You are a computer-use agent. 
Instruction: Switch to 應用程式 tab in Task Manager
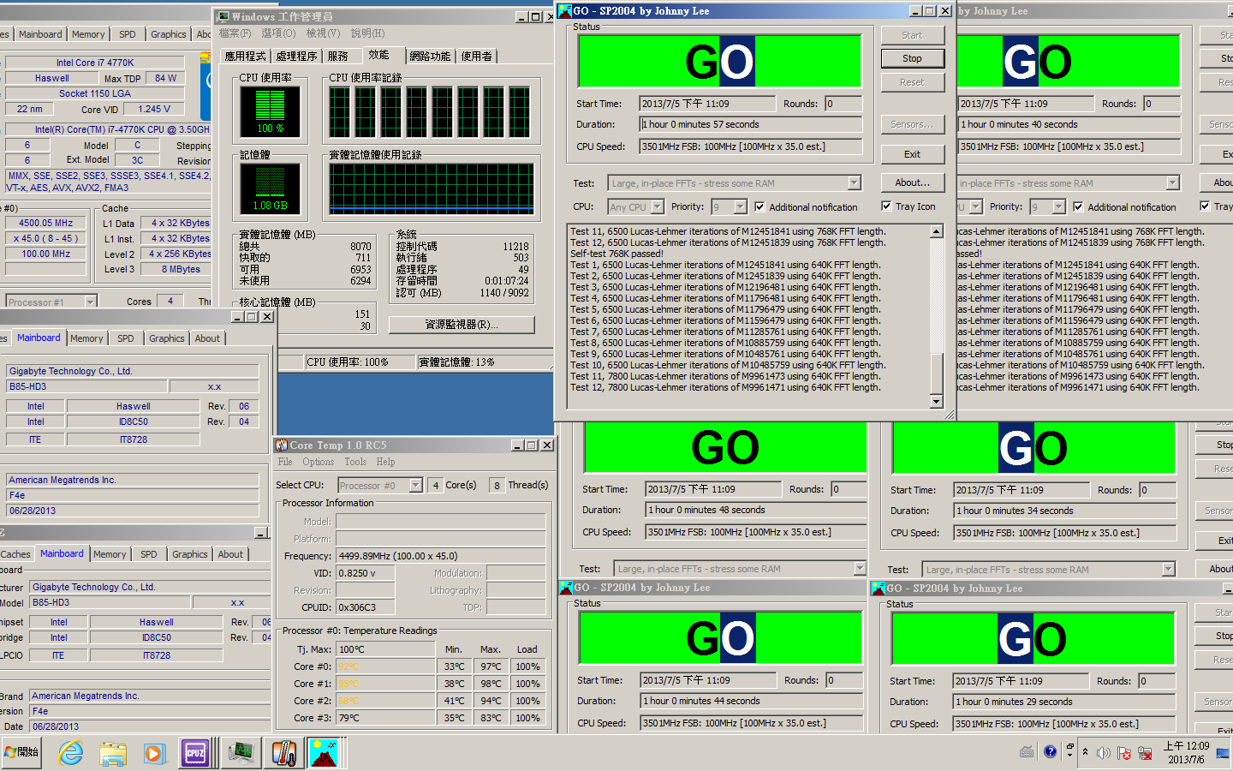pos(245,57)
